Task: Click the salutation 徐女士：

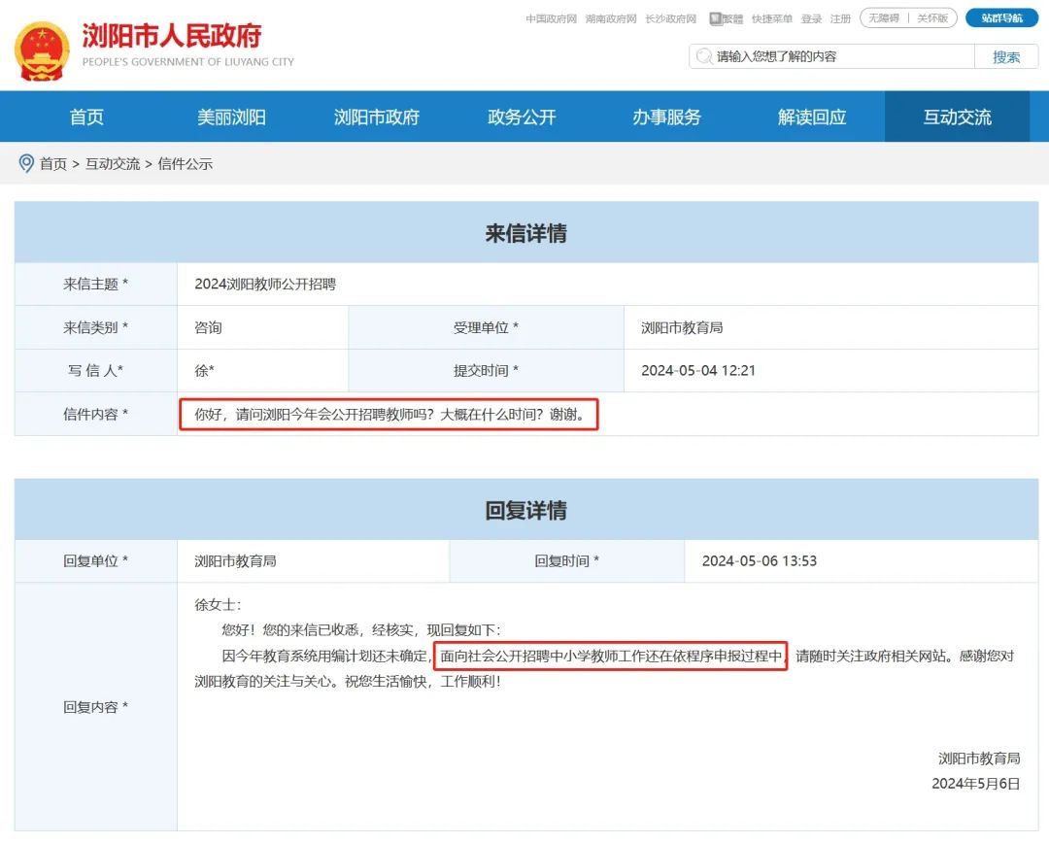Action: click(219, 605)
